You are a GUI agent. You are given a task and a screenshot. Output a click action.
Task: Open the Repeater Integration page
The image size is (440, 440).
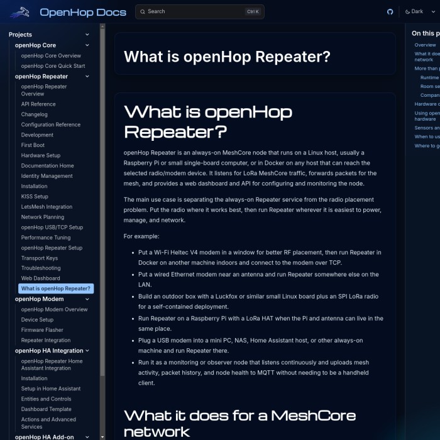tap(46, 341)
